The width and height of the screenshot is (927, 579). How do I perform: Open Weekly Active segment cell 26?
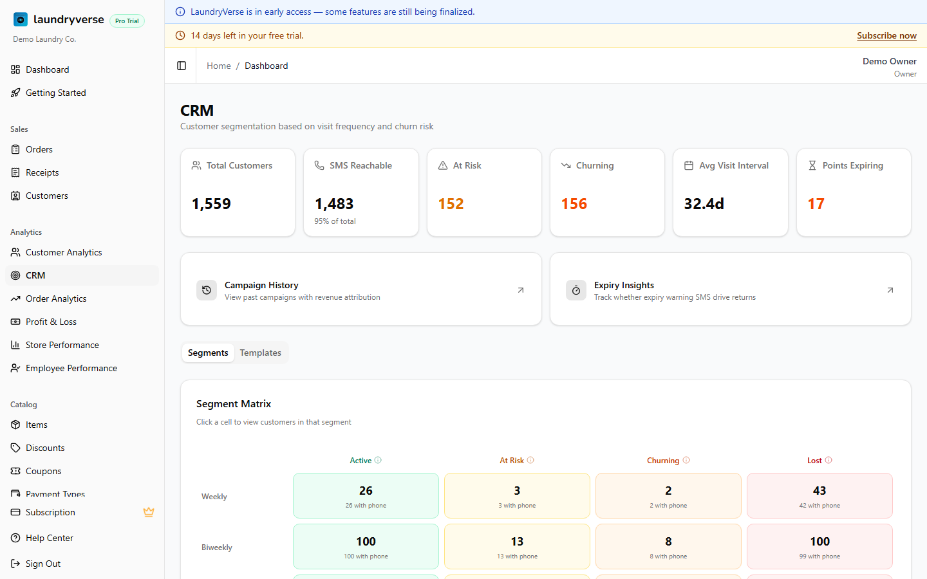(366, 495)
